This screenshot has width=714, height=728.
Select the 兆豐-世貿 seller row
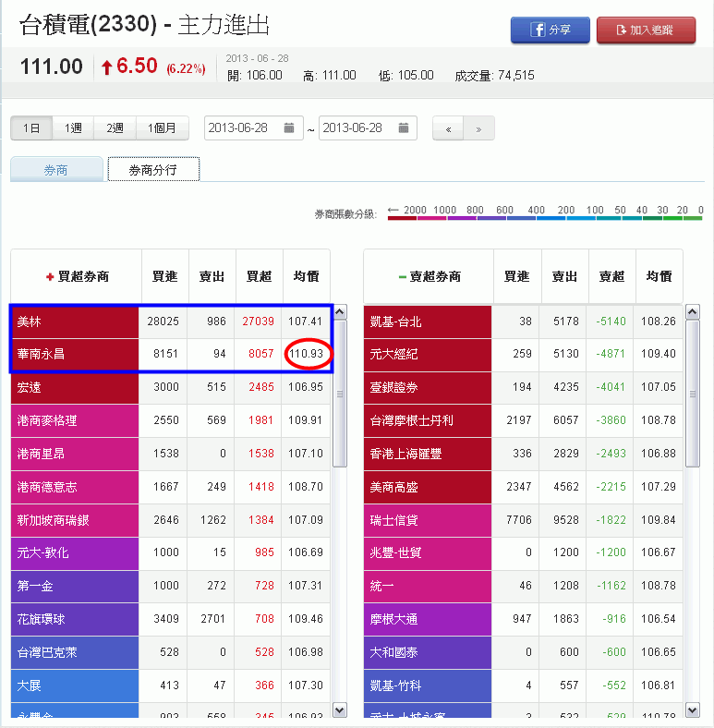[x=523, y=553]
